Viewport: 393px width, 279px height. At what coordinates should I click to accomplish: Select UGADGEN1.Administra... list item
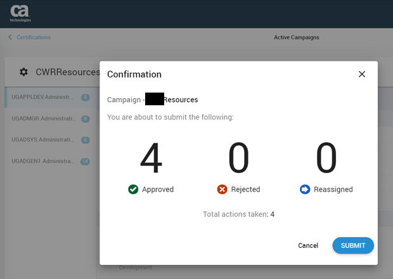coord(43,162)
